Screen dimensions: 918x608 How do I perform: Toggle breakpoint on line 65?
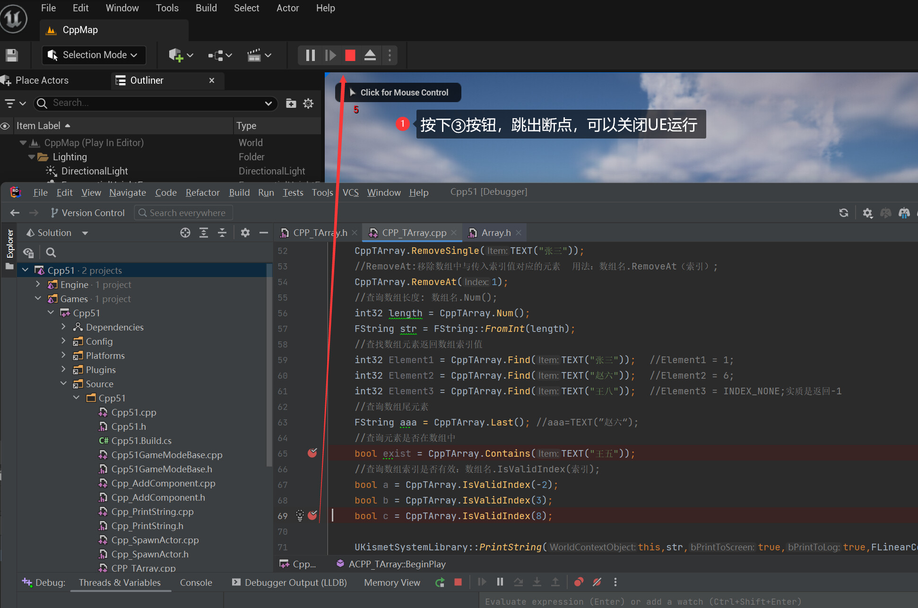pos(312,453)
